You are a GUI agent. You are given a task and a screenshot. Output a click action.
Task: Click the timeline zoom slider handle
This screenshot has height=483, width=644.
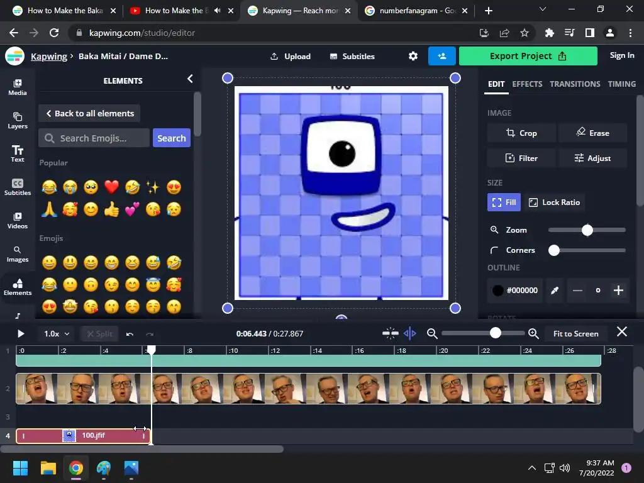[x=496, y=333]
